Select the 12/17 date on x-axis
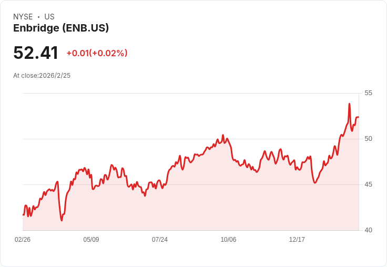The width and height of the screenshot is (387, 267). [297, 240]
